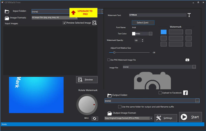The height and width of the screenshot is (131, 206).
Task: Click the Facebook logo icon
Action: click(185, 93)
